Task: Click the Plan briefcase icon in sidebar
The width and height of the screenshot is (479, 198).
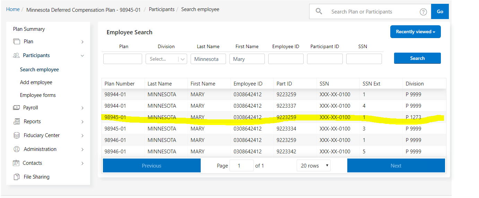Action: click(17, 42)
